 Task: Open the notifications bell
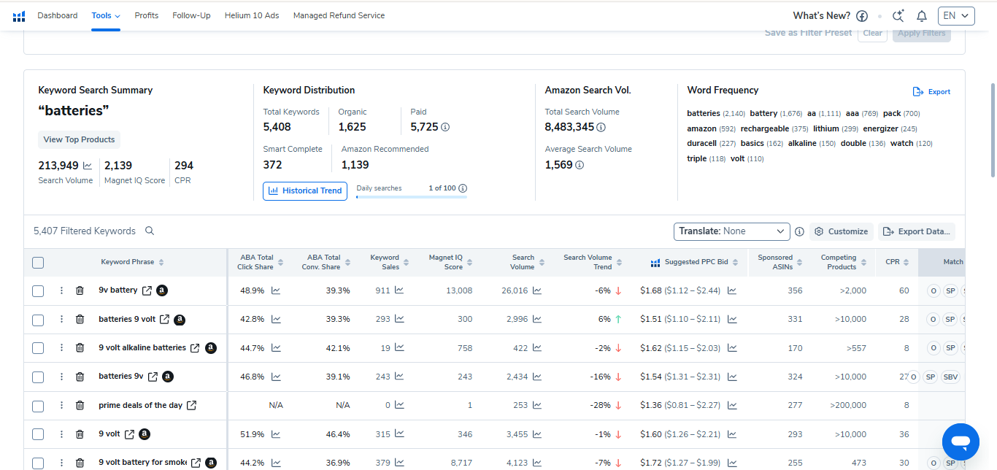(x=922, y=16)
